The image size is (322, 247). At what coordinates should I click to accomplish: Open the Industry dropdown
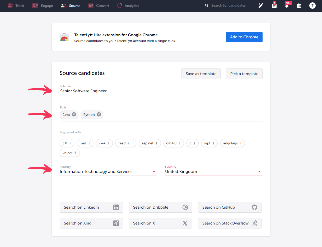click(x=153, y=171)
